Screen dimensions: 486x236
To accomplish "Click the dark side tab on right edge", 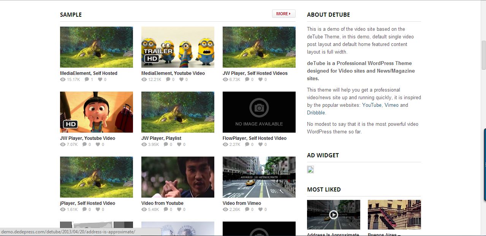I will click(484, 164).
